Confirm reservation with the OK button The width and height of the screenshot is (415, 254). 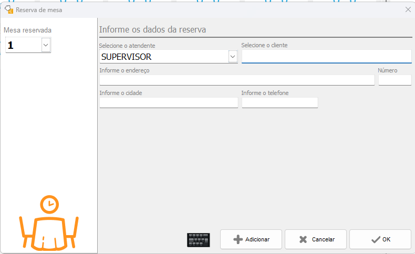[380, 239]
